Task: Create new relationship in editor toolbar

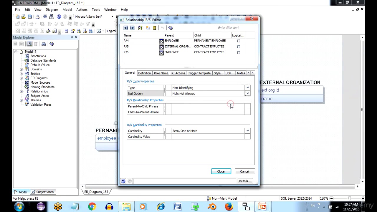Action: tap(148, 28)
